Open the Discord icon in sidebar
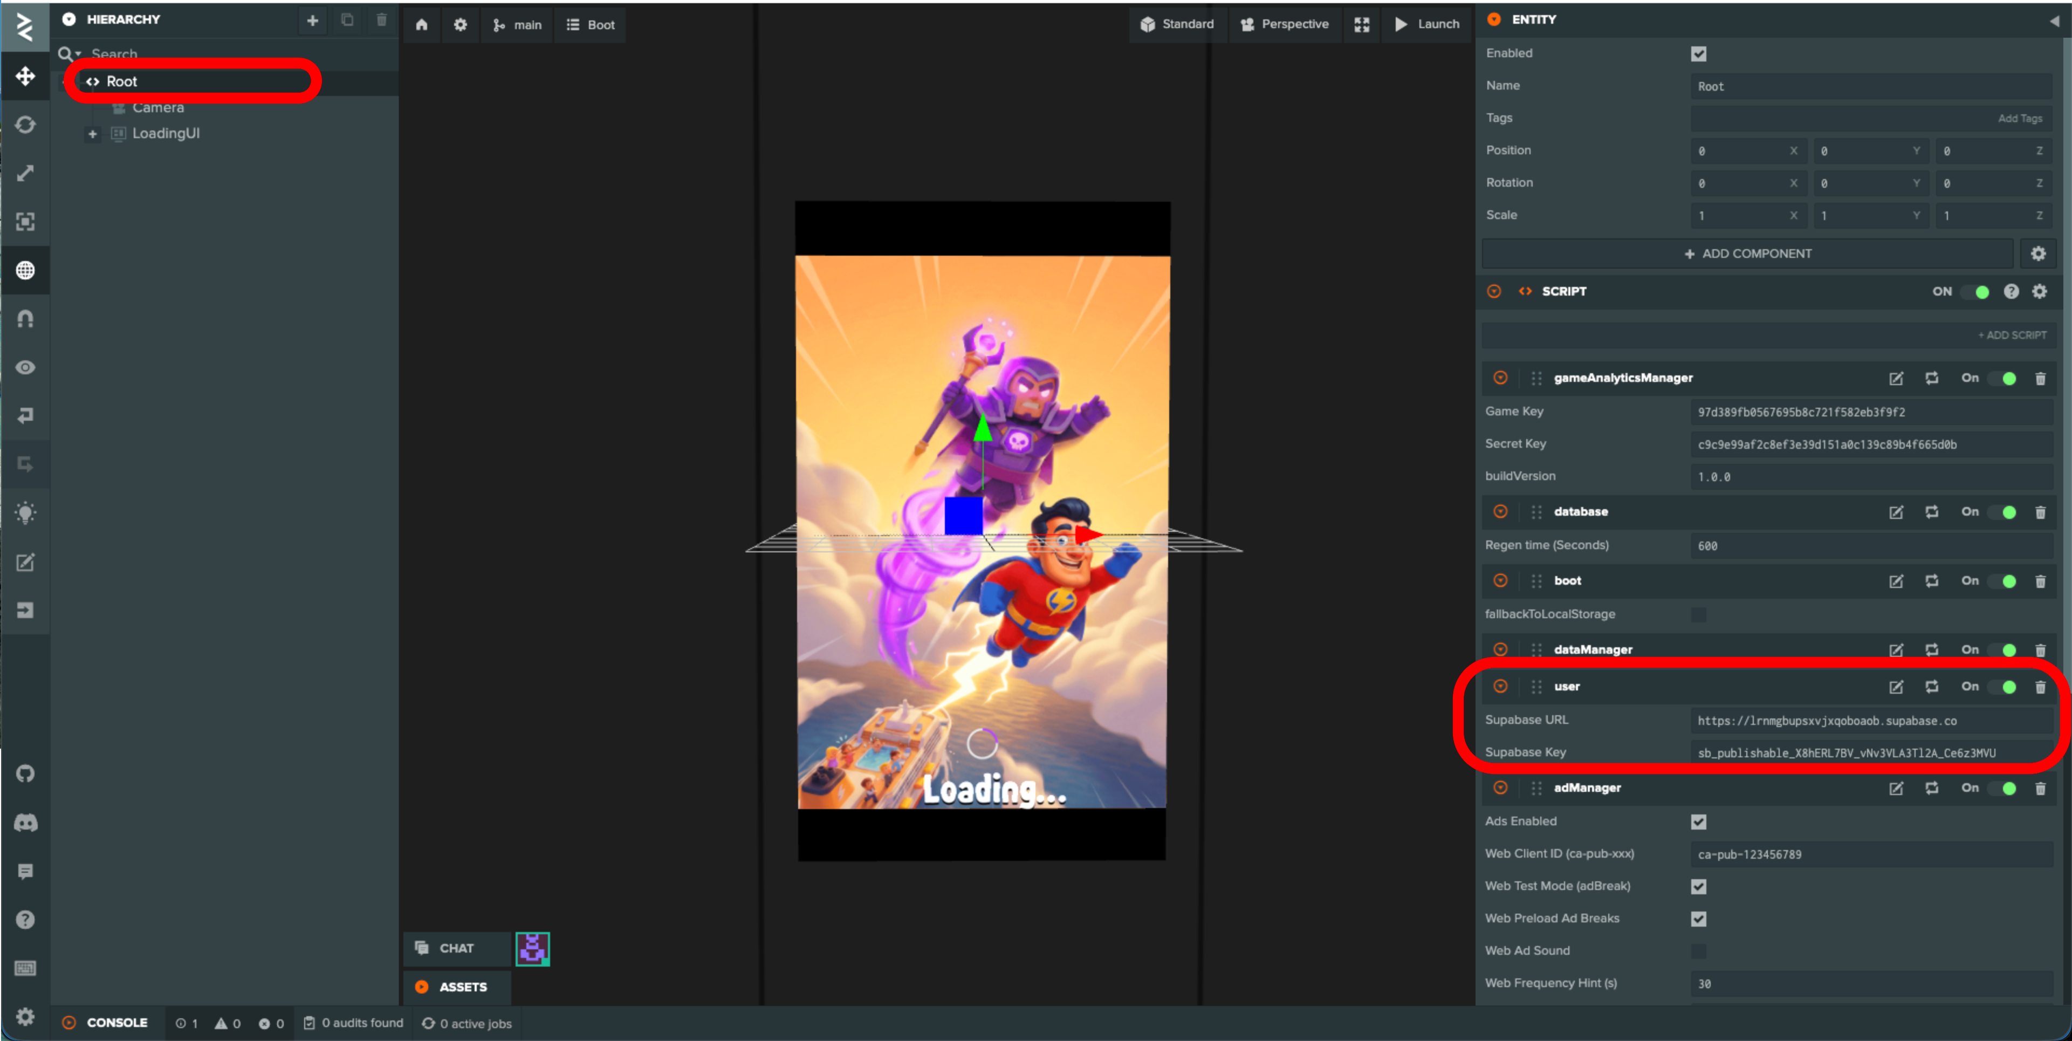The image size is (2072, 1041). [x=25, y=823]
